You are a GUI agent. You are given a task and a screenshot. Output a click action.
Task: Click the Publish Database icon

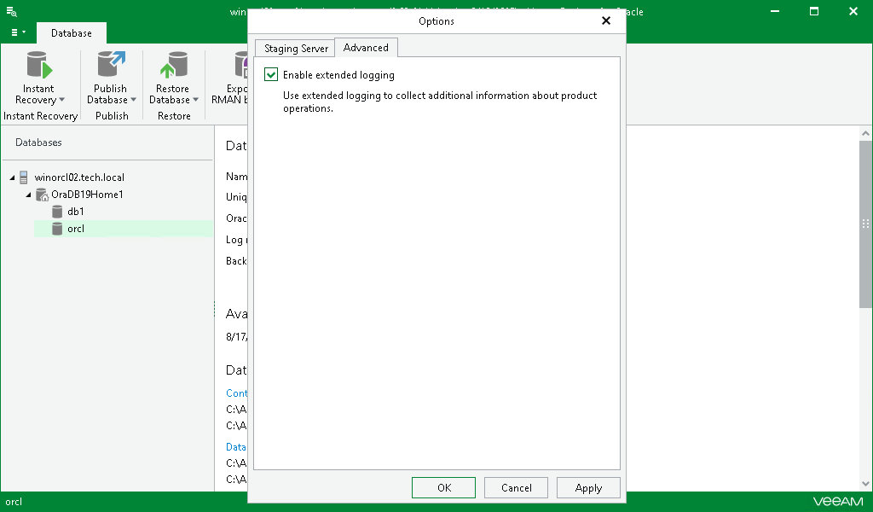tap(111, 67)
